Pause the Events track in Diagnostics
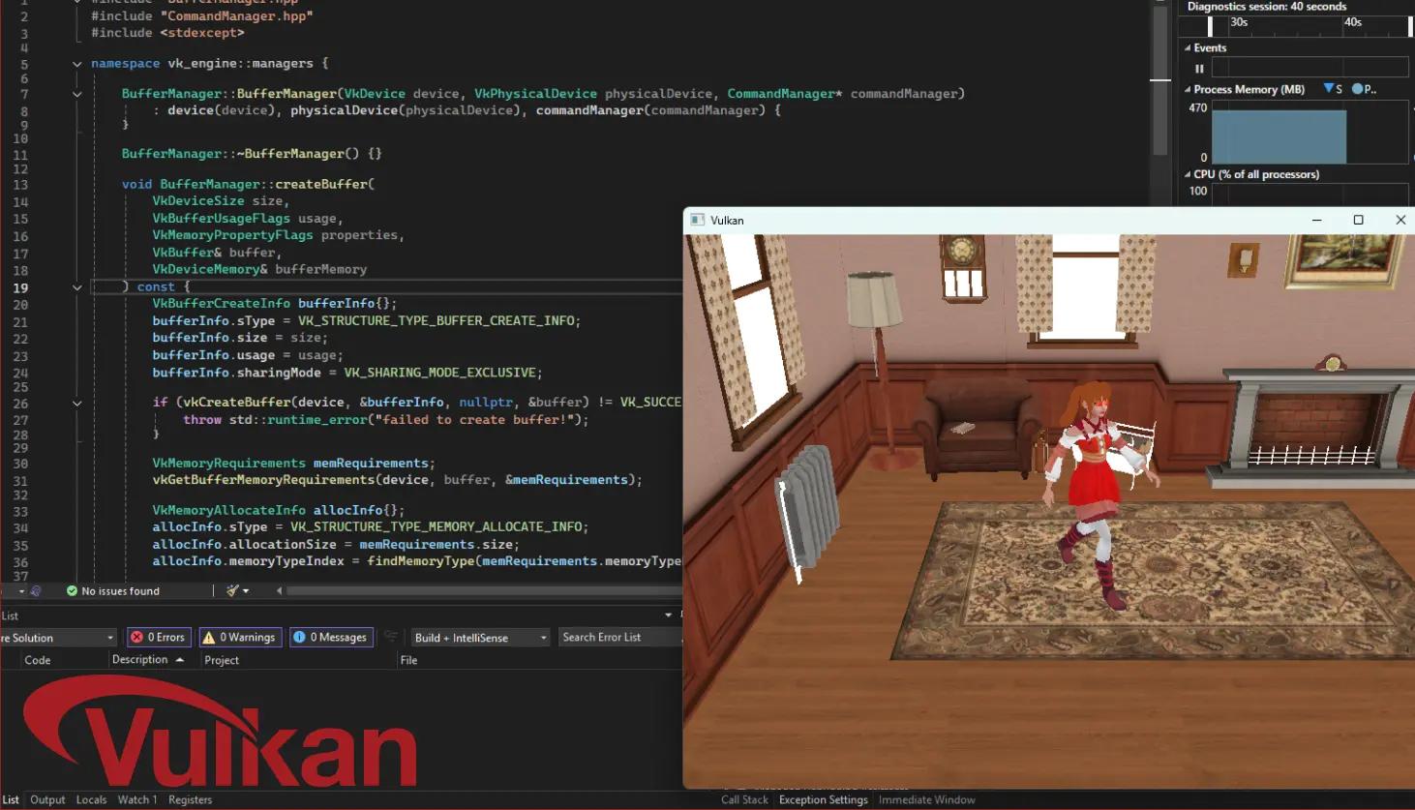Screen dimensions: 1415x810 click(x=1199, y=69)
